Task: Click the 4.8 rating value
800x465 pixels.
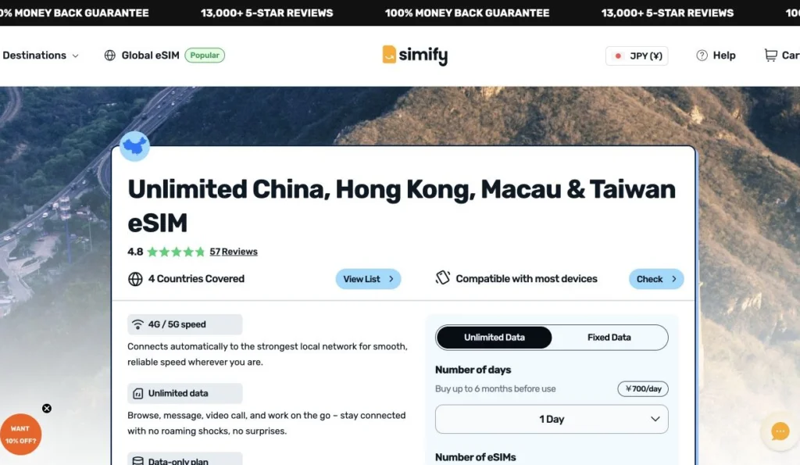Action: click(x=135, y=252)
